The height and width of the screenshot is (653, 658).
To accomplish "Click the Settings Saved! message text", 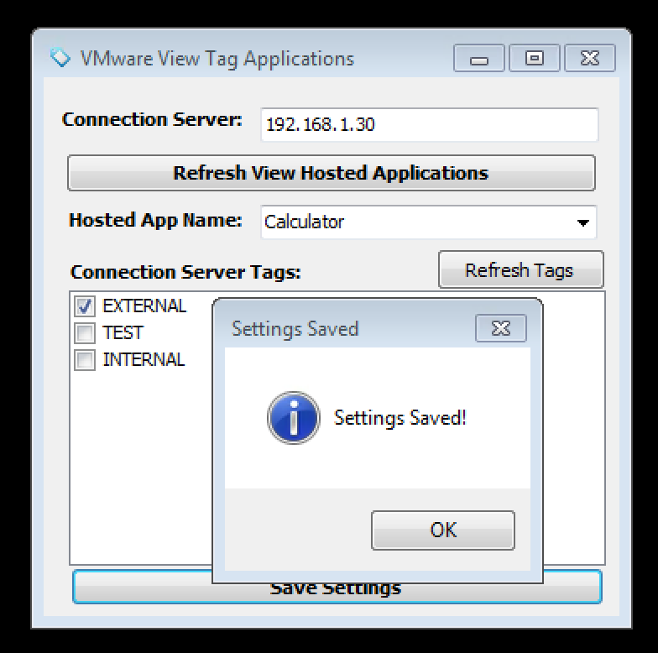I will (399, 418).
